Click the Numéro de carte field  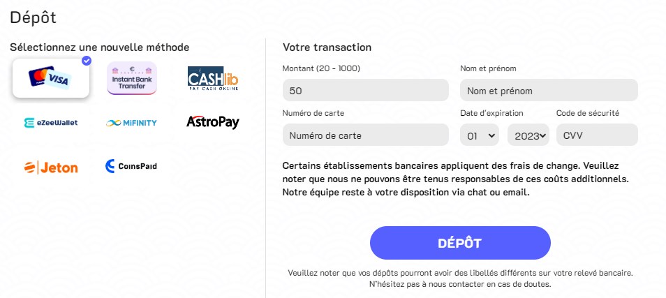click(365, 135)
